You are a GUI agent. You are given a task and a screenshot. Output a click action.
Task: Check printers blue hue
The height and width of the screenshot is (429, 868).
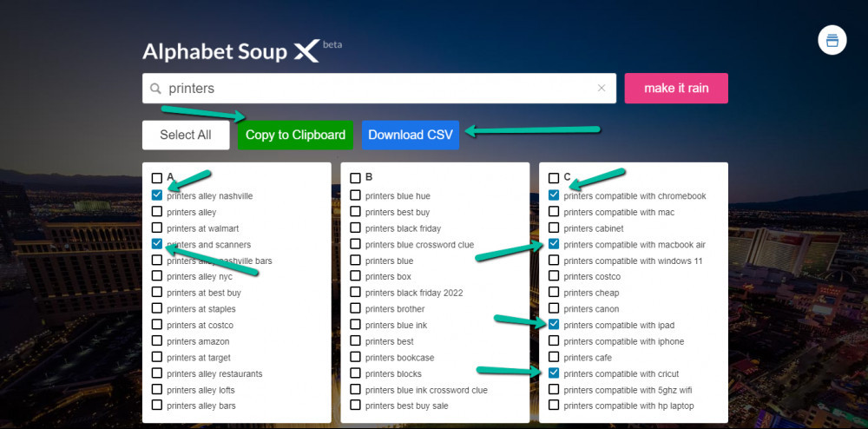355,195
